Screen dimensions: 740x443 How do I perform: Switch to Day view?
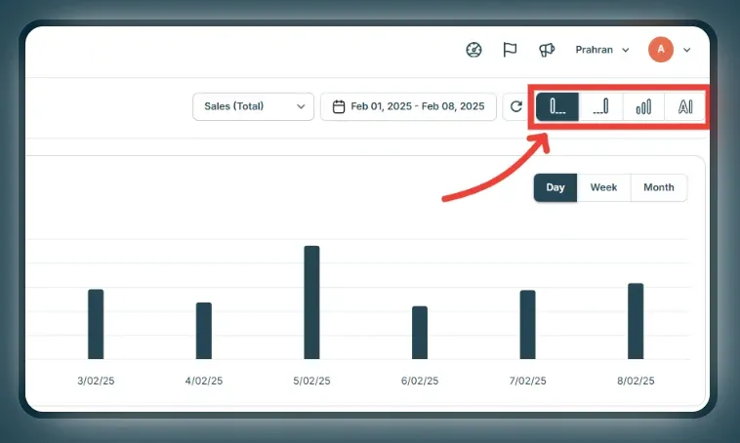point(555,187)
